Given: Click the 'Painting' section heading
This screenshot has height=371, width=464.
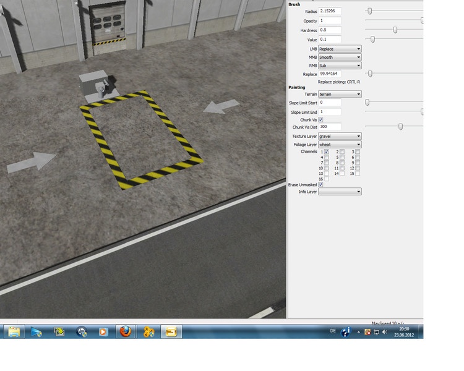Looking at the screenshot, I should point(297,87).
